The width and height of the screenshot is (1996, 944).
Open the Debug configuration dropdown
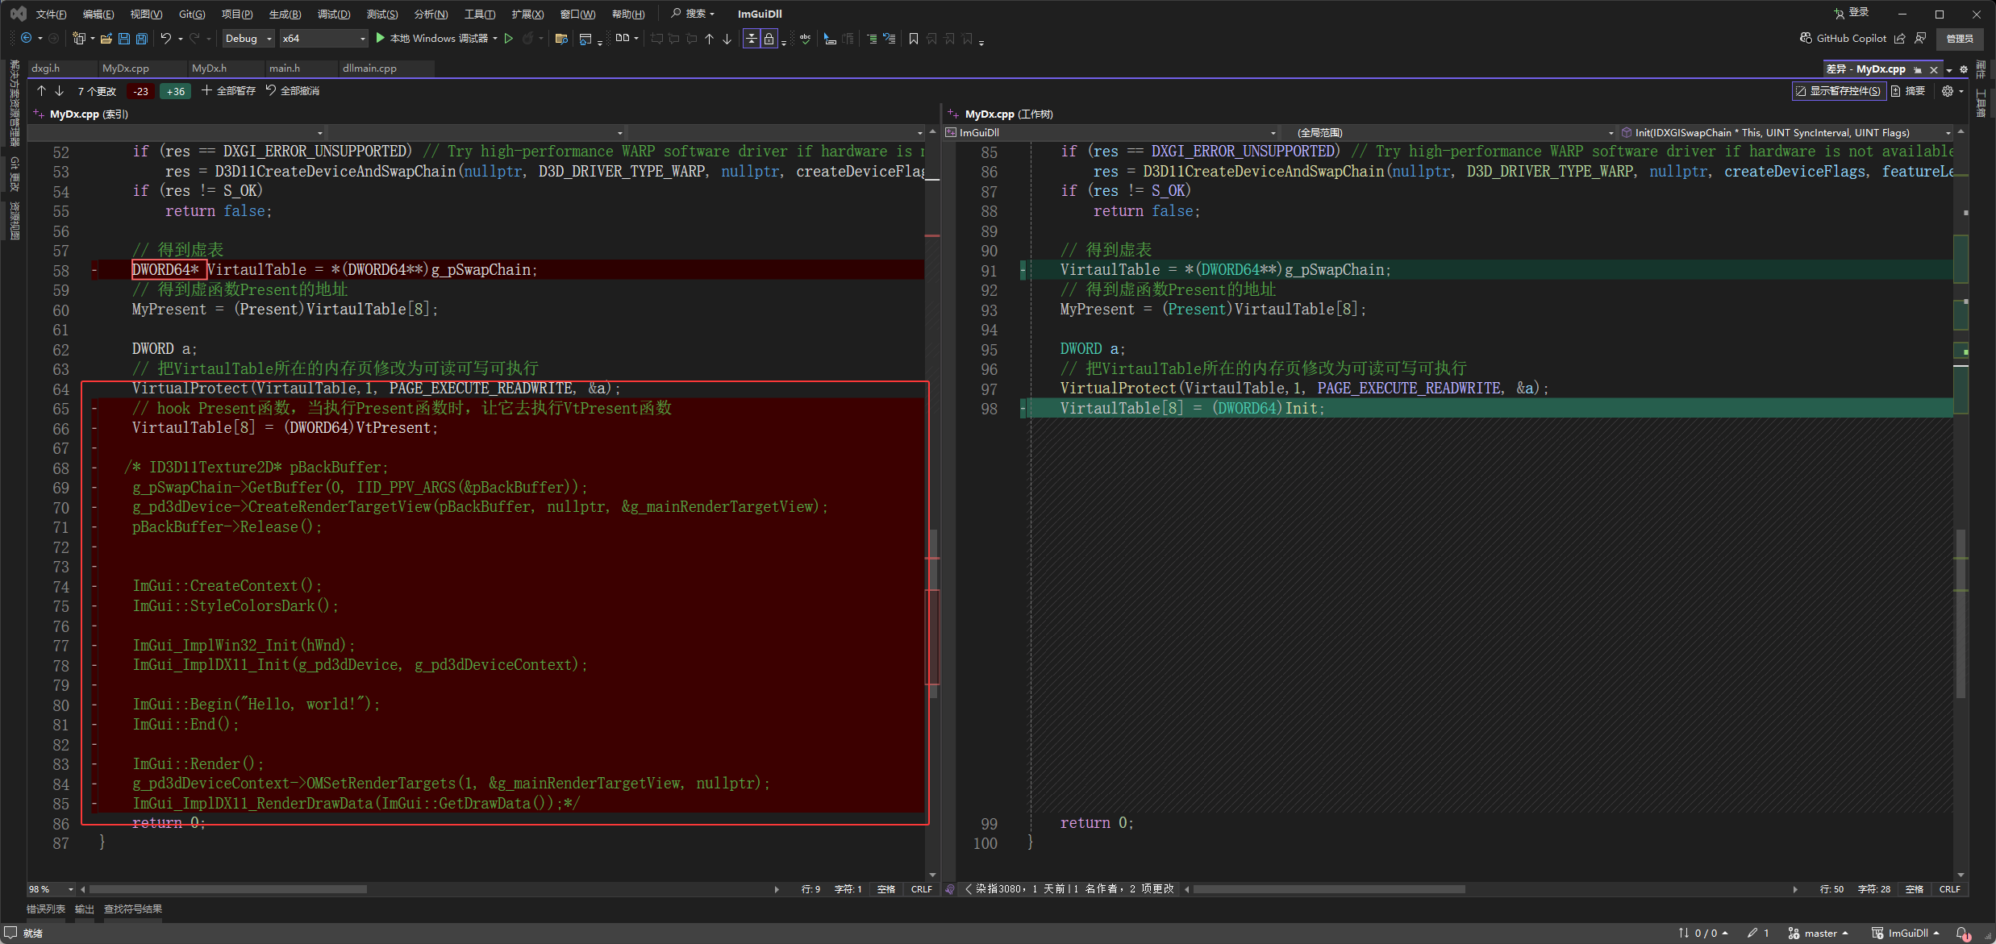248,38
